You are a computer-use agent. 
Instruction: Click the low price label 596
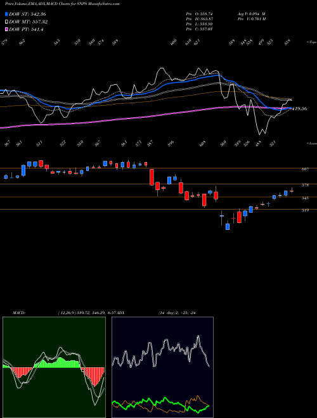pos(171,143)
